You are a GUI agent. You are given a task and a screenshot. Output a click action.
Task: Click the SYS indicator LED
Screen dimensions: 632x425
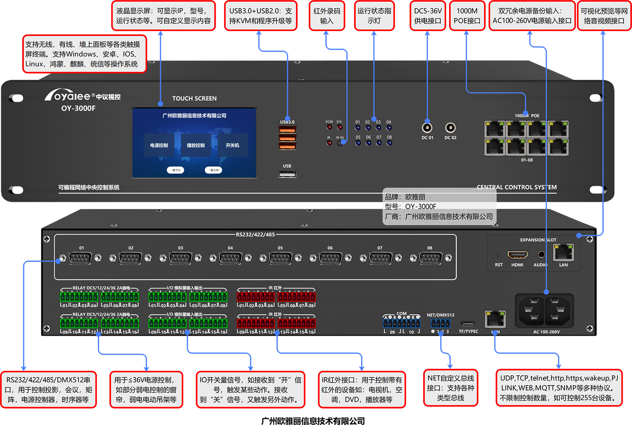click(x=339, y=127)
